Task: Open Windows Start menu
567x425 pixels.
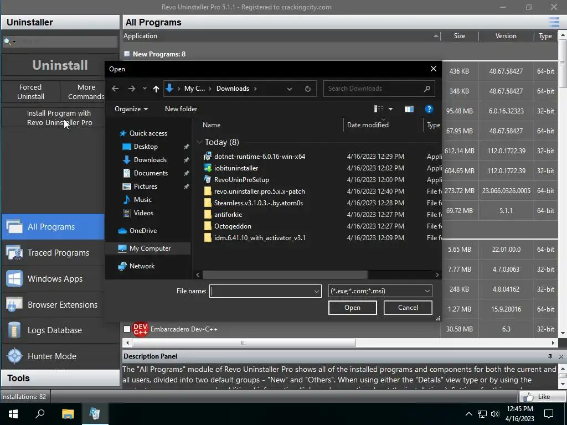Action: [13, 414]
